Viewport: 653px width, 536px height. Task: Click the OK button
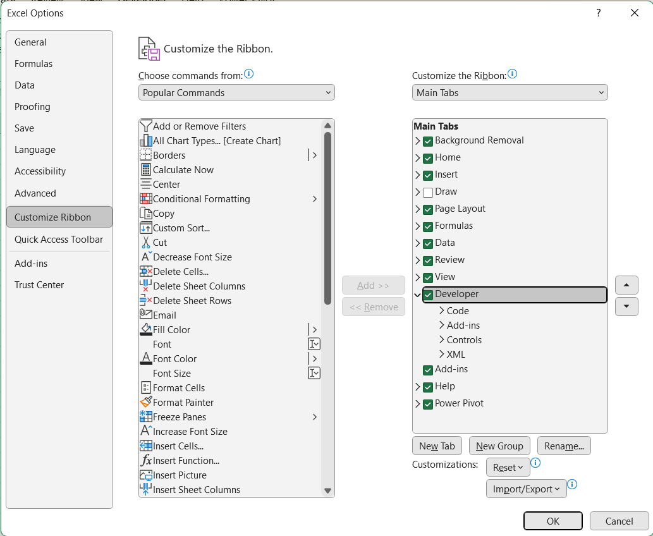553,521
